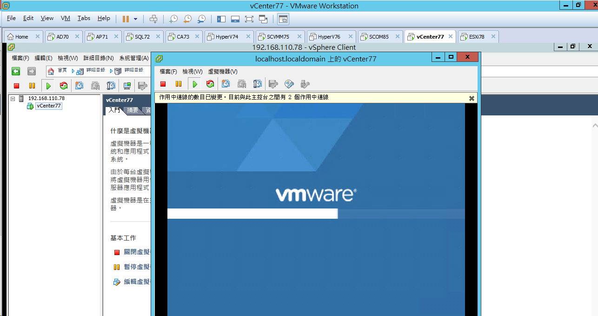Click the green back navigation arrow in vSphere Client
598x316 pixels.
(x=16, y=71)
